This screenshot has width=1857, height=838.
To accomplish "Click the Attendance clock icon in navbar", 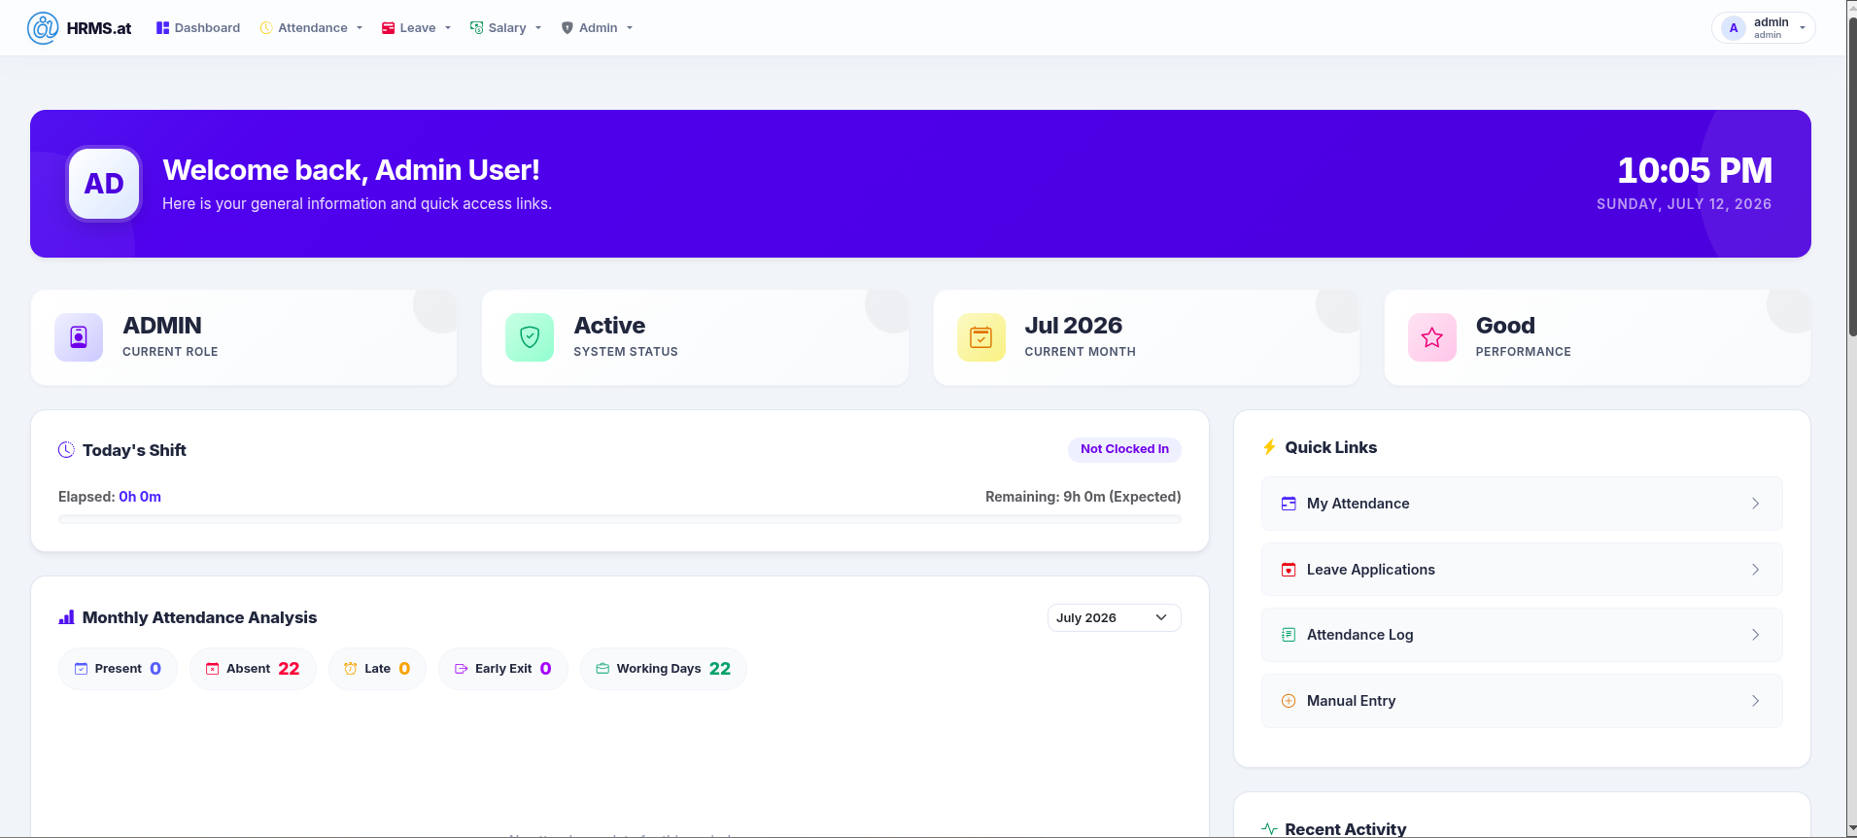I will click(x=266, y=28).
